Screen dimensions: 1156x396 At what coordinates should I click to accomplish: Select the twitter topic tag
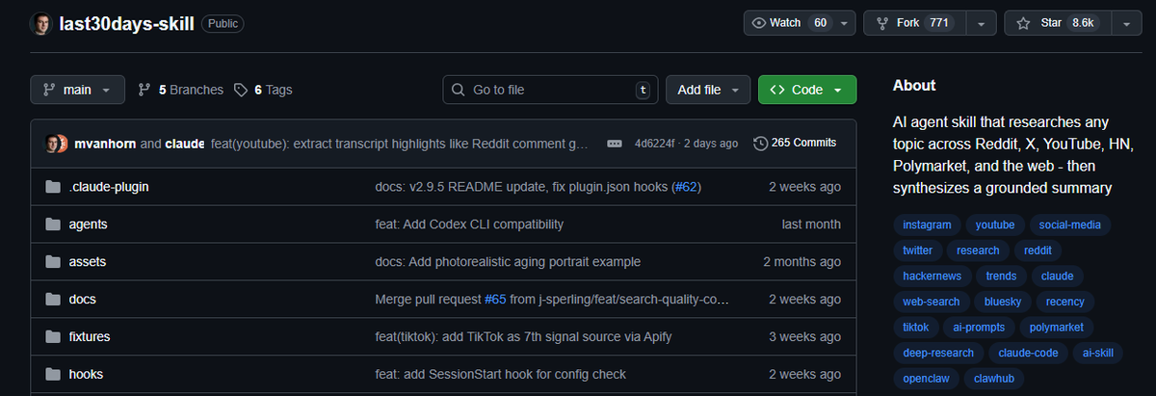point(917,251)
